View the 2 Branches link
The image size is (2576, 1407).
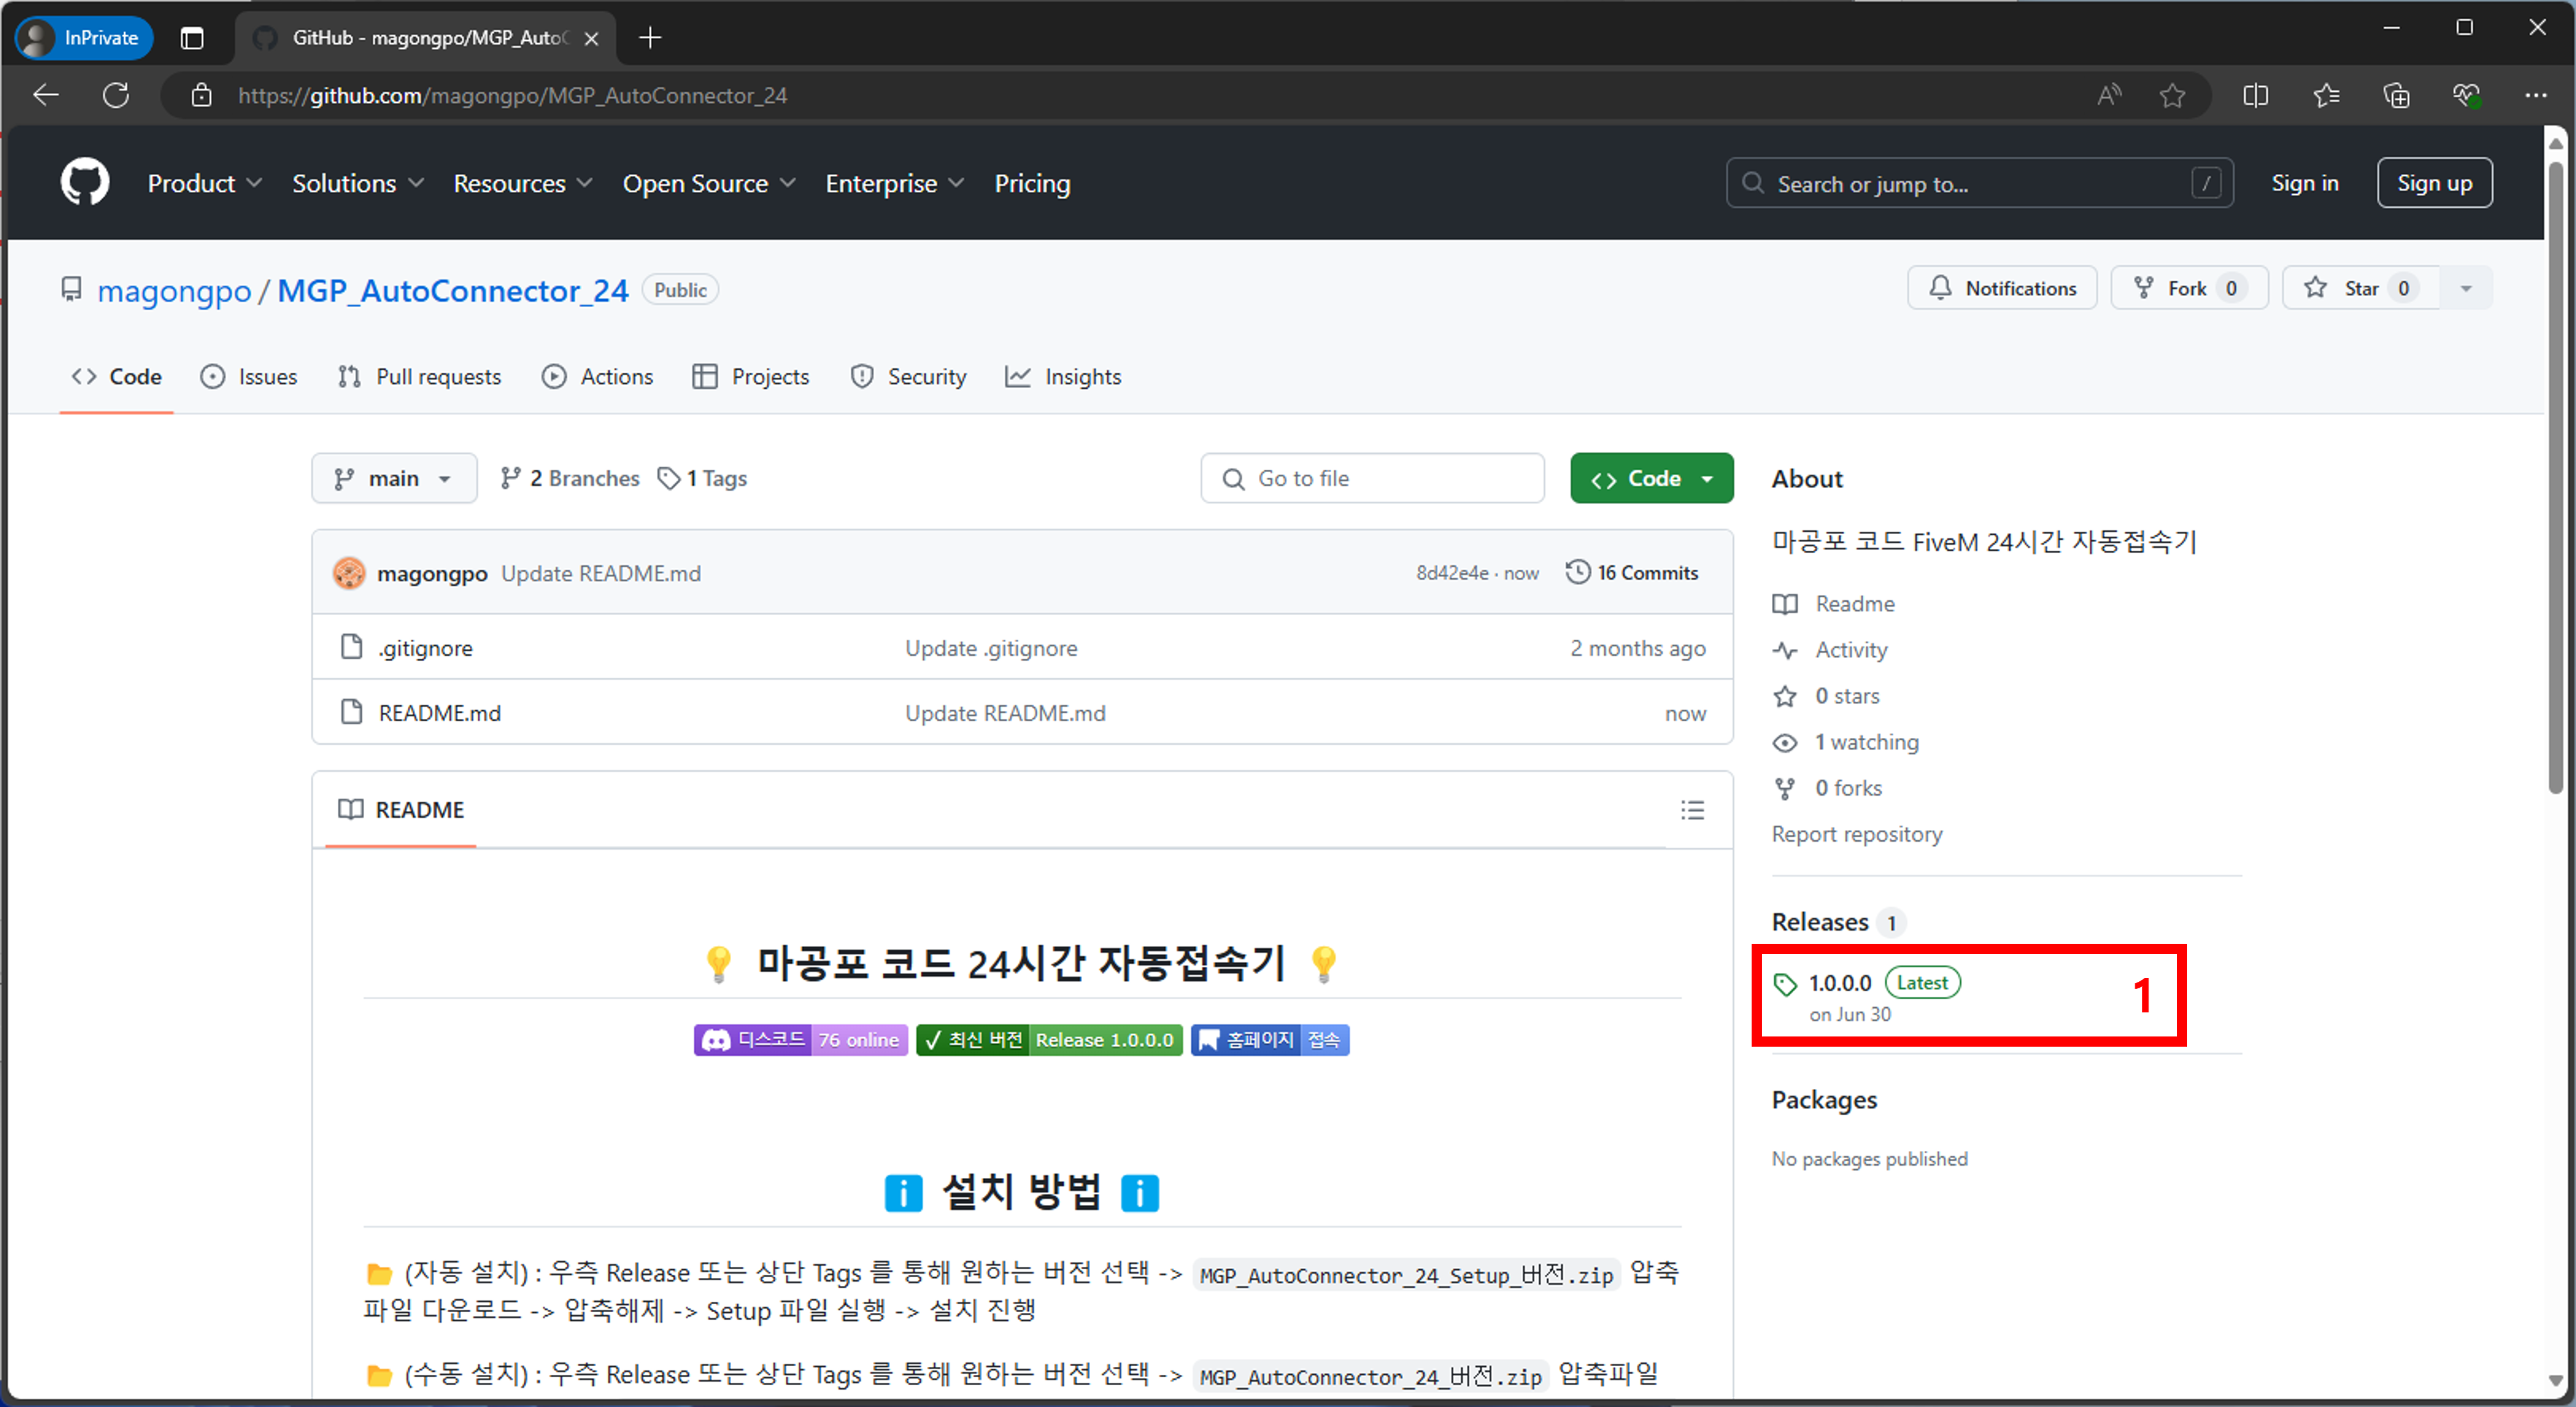pyautogui.click(x=570, y=479)
